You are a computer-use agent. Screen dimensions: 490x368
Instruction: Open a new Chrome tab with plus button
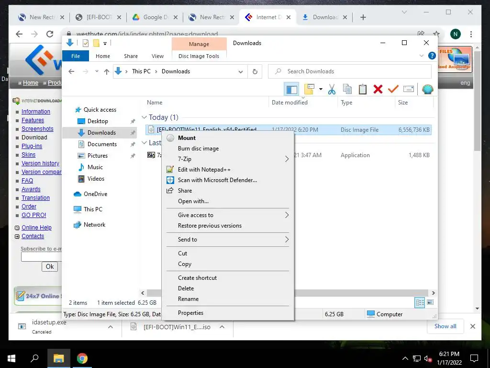coord(363,17)
